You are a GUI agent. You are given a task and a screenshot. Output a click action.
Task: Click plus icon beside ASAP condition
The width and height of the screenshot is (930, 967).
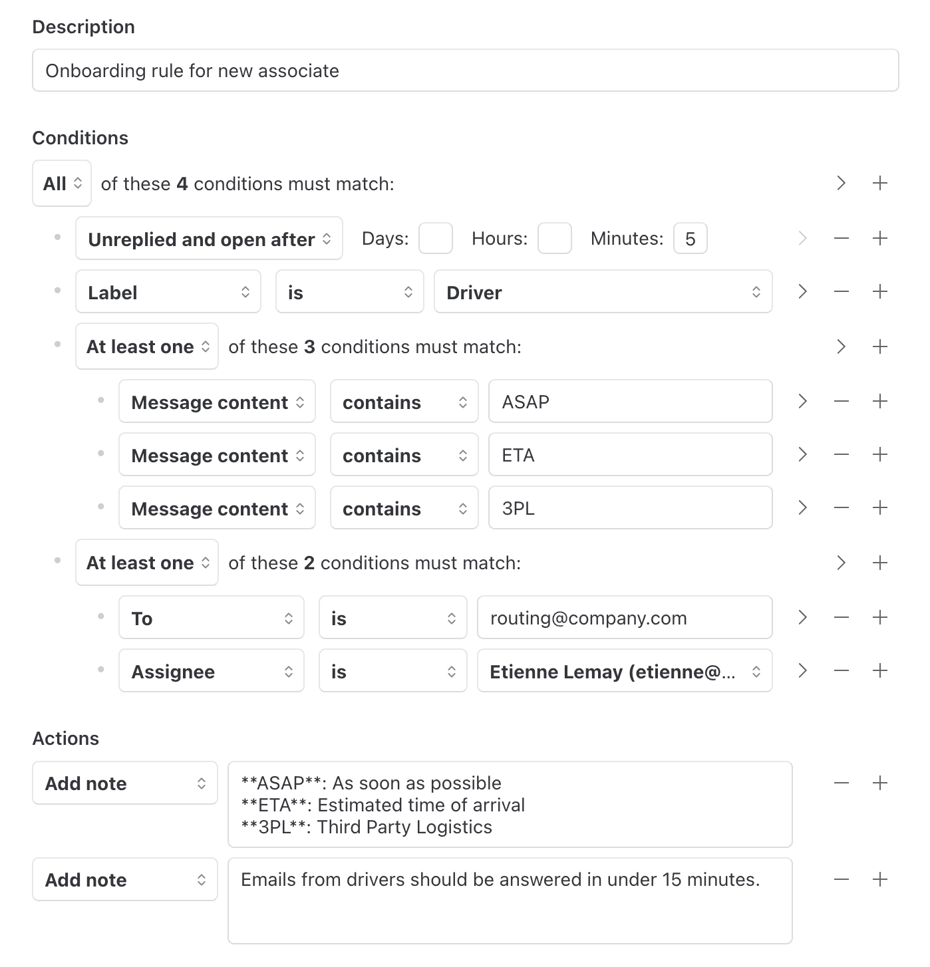(x=880, y=401)
